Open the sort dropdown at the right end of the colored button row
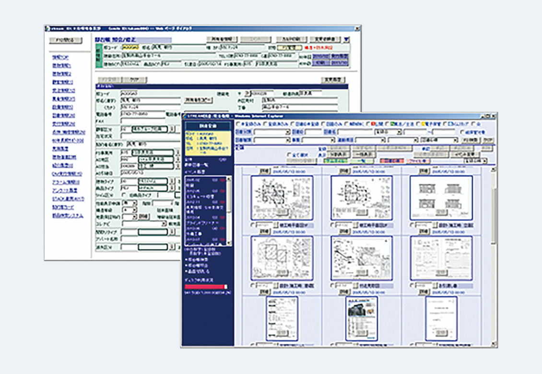This screenshot has width=542, height=374. click(x=475, y=161)
